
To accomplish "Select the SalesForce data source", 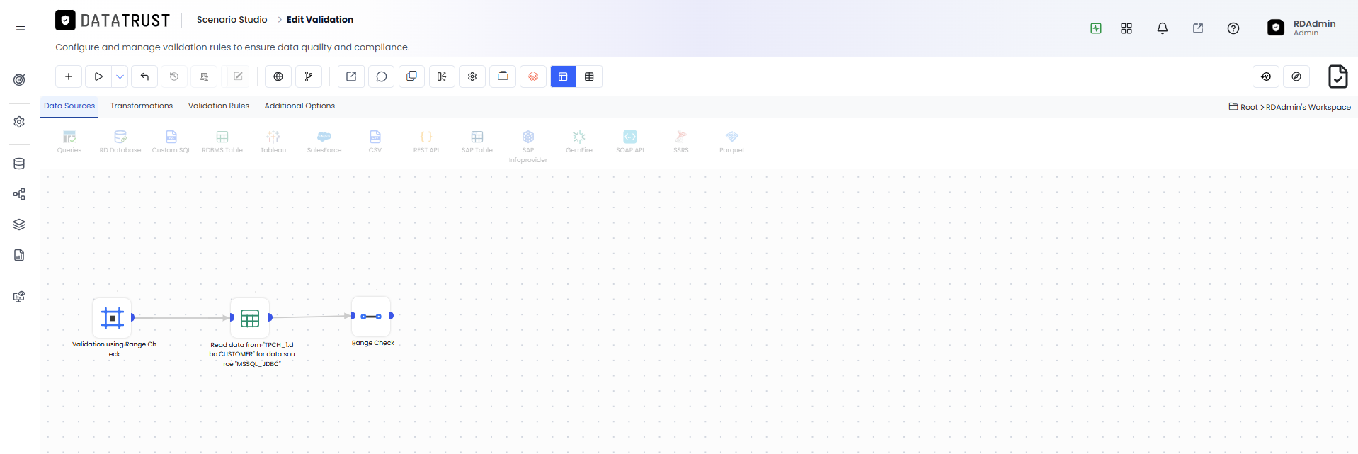I will [x=324, y=141].
